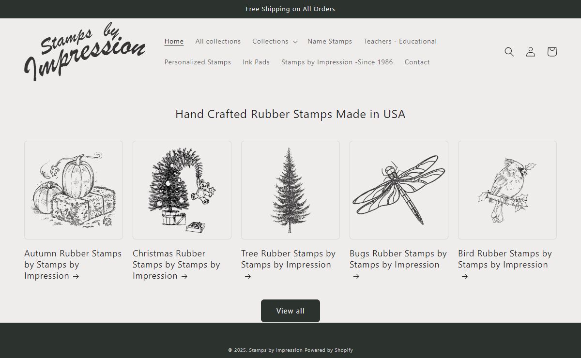Open Bugs Rubber Stamps collection link
581x358 pixels.
(398, 265)
